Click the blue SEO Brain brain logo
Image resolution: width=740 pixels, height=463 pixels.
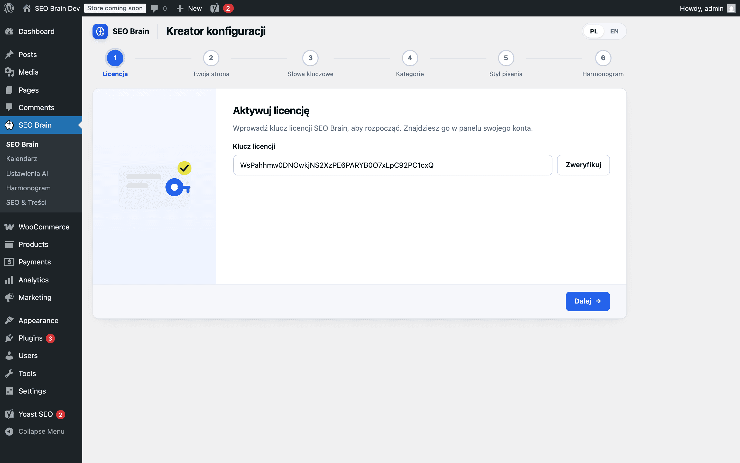[100, 31]
